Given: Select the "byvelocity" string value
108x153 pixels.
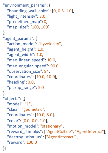Looking at the screenshot, I should (x=50, y=44).
